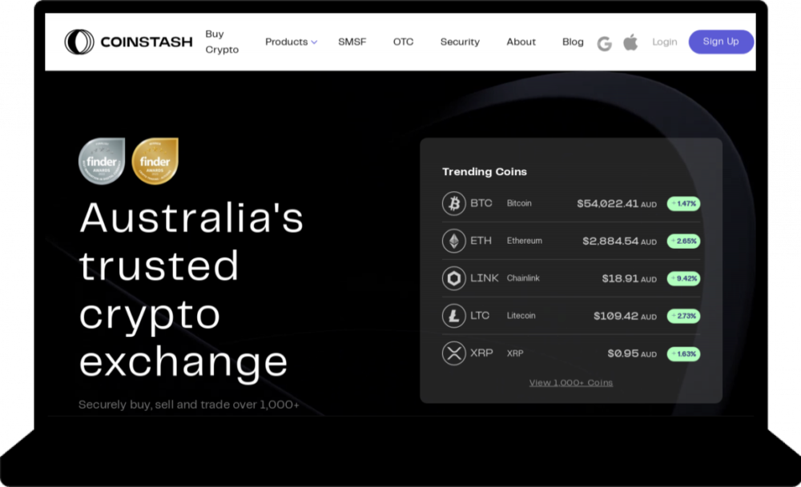
Task: Click the gold Finder award badge
Action: (x=155, y=162)
